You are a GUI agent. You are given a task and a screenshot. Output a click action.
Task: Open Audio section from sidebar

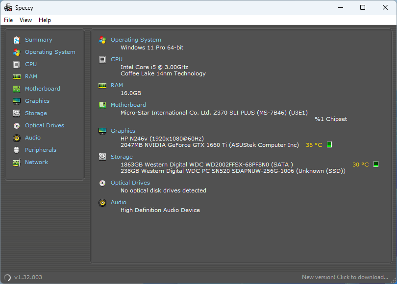tap(33, 138)
